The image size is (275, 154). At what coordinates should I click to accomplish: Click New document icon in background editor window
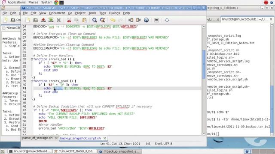coord(5,20)
